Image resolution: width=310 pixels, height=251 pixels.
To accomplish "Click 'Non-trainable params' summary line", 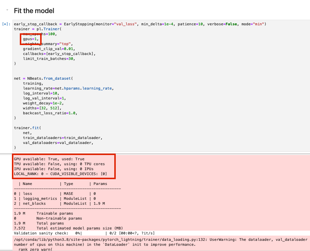I will pyautogui.click(x=48, y=218).
